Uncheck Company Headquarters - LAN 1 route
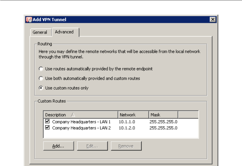 pos(48,122)
